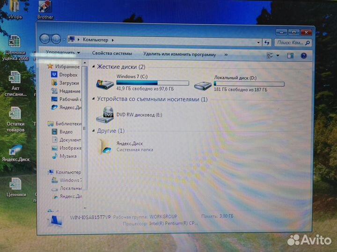
Task: Maximize the Компьютер window
Action: pos(294,32)
